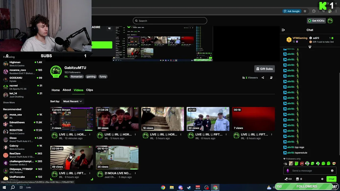Click the Gift Subs button

tap(264, 69)
